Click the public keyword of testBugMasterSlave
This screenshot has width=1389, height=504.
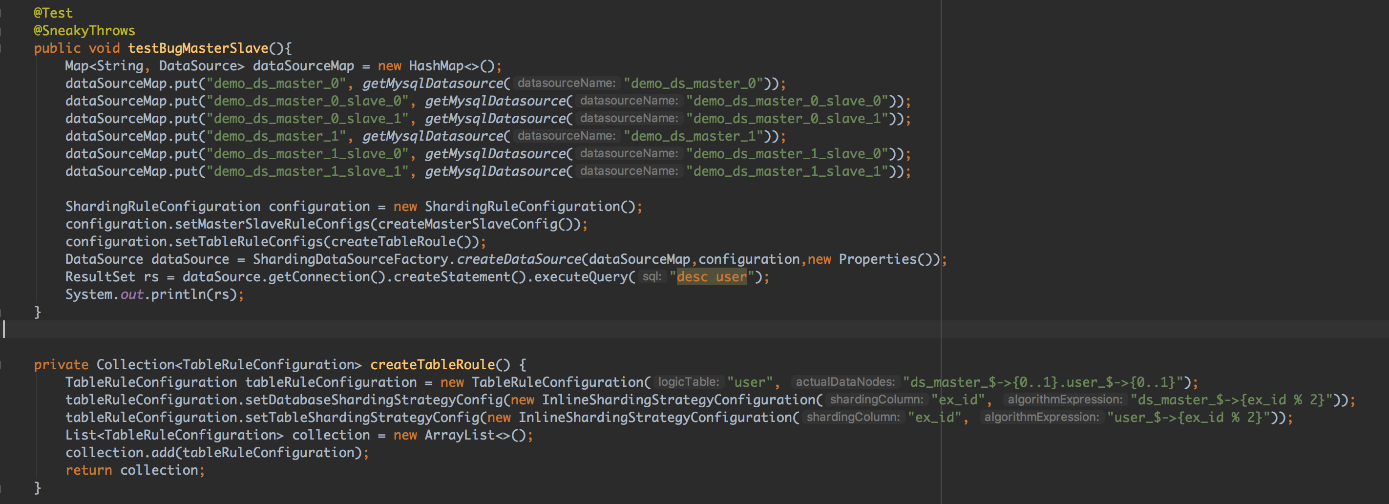click(57, 48)
